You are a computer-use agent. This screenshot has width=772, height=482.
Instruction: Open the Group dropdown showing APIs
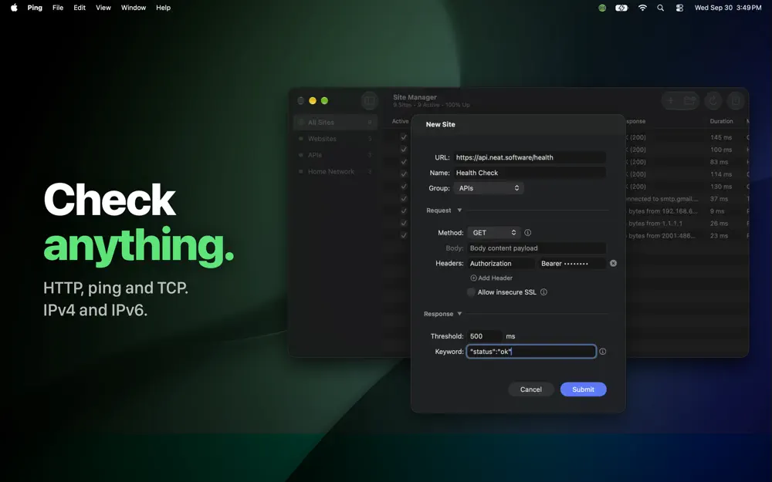[x=489, y=188]
